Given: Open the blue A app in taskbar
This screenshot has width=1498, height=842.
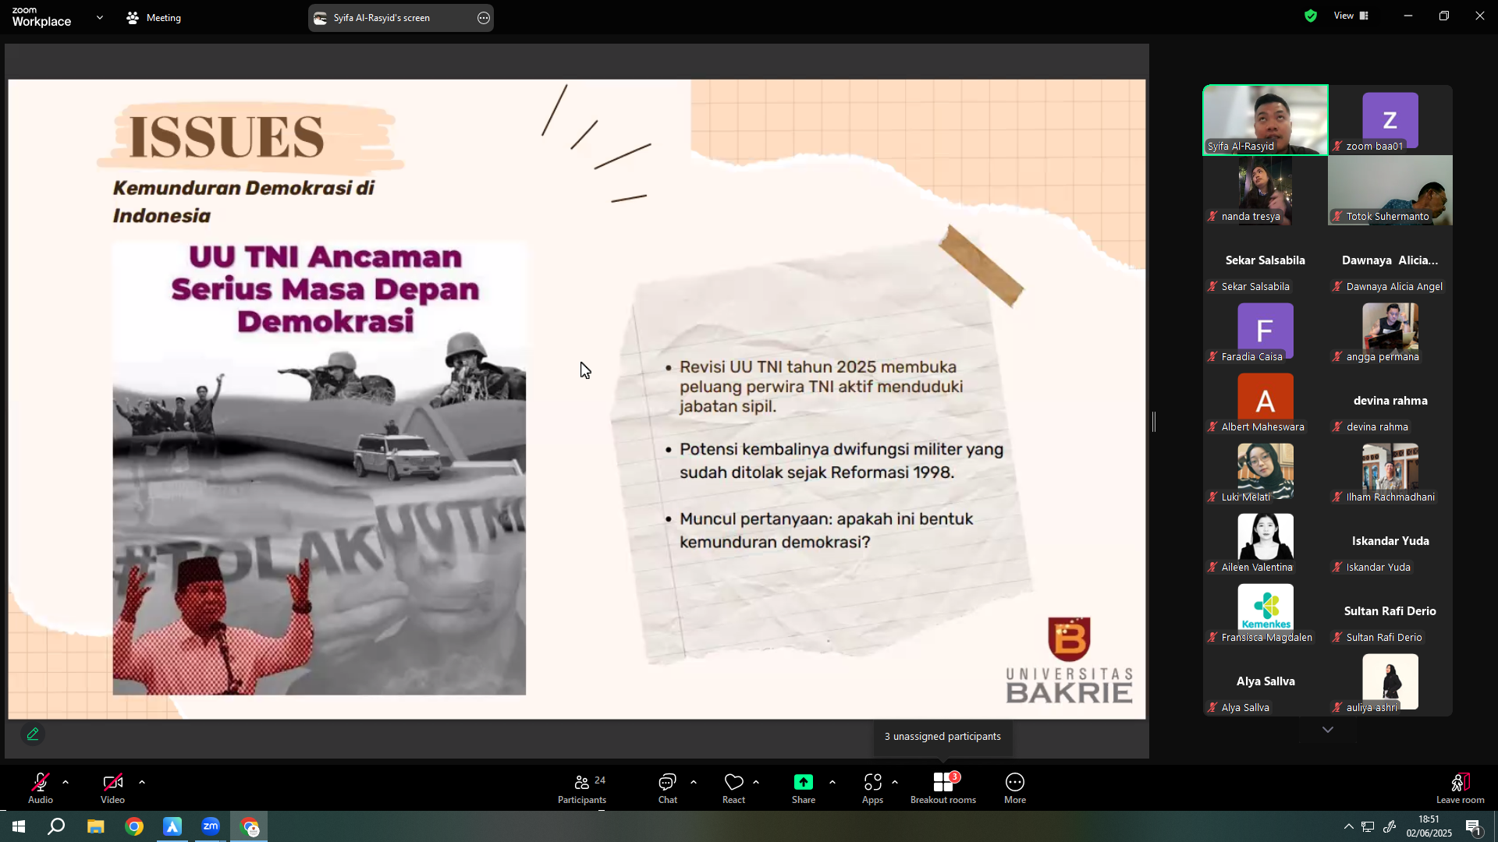Looking at the screenshot, I should pos(172,826).
